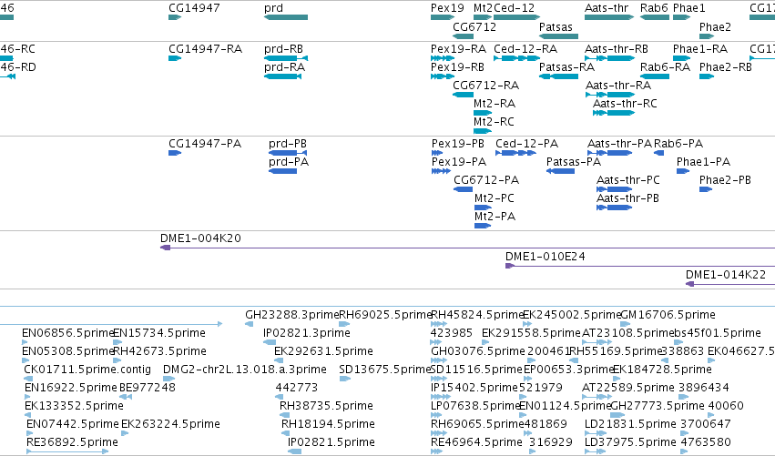Click the Ced-12 gene bar
Image resolution: width=775 pixels, height=456 pixels.
[x=517, y=17]
